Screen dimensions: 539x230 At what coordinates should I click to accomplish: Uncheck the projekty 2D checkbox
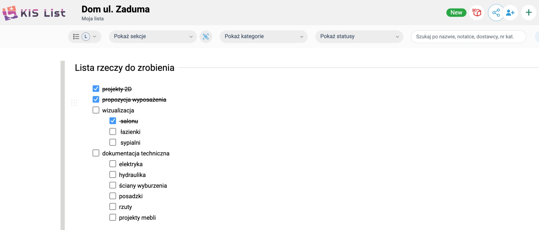pyautogui.click(x=96, y=89)
